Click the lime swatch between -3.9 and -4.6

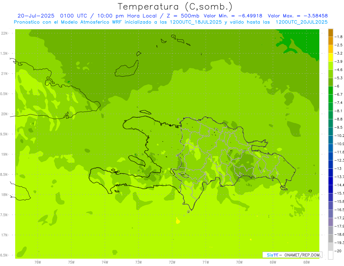click(331, 66)
